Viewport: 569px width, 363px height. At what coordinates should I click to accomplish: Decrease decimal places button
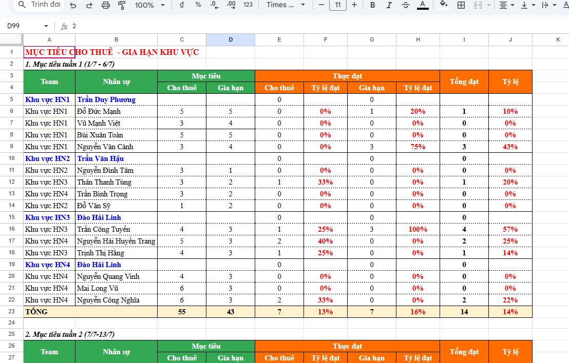click(x=215, y=5)
